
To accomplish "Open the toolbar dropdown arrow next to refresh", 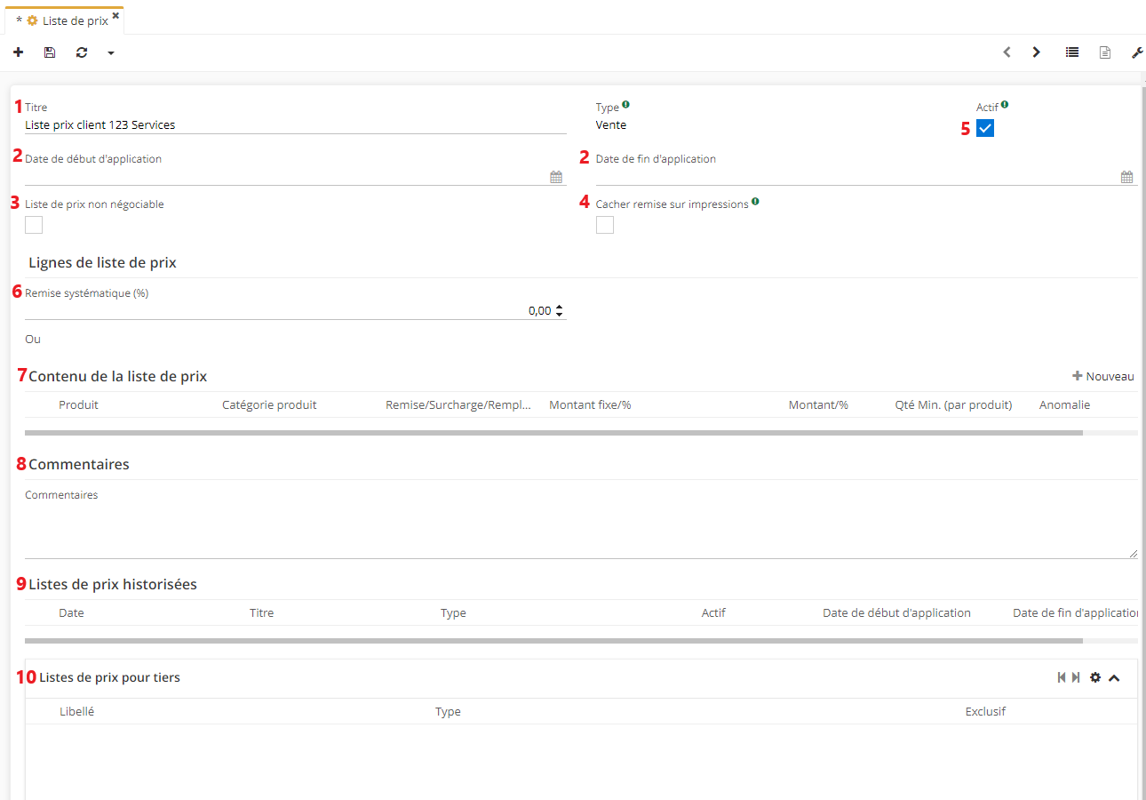I will click(x=111, y=53).
